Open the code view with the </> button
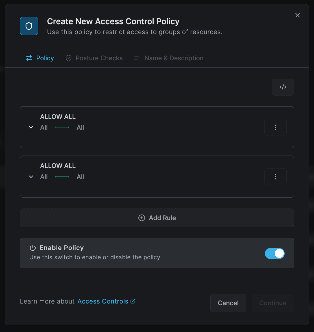Image resolution: width=314 pixels, height=332 pixels. click(283, 87)
